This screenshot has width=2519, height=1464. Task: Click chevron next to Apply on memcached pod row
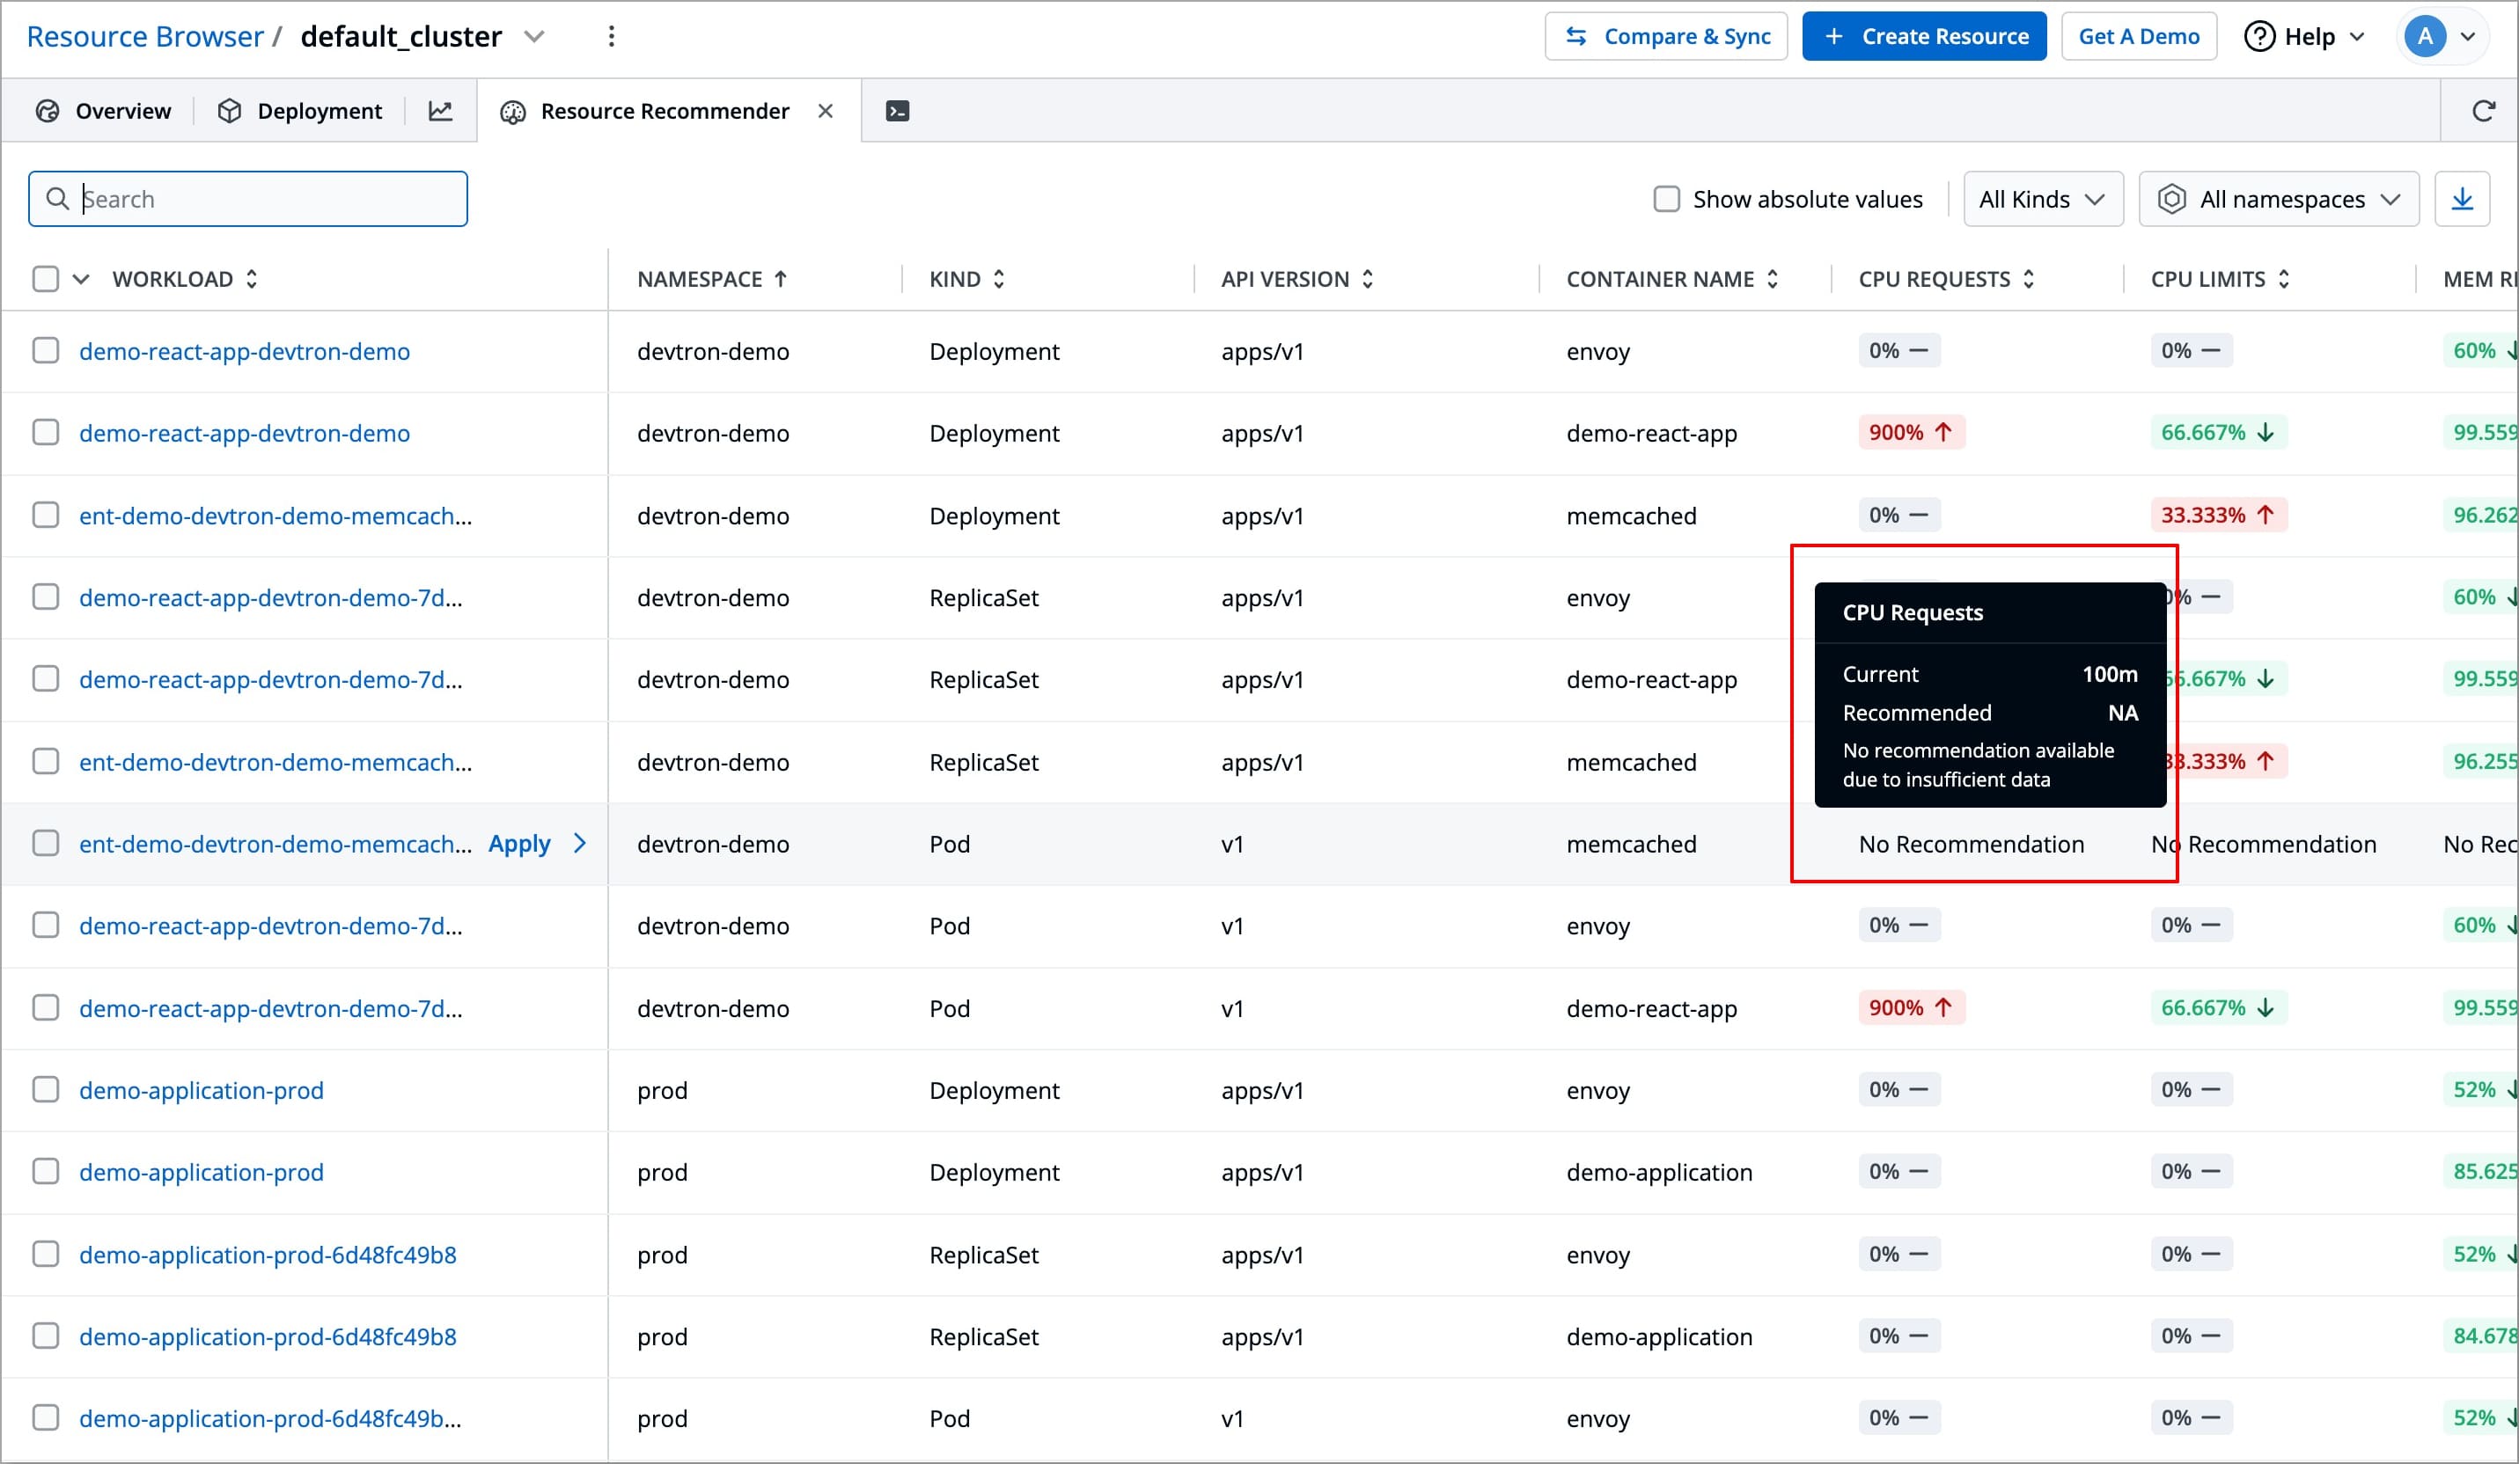(580, 844)
